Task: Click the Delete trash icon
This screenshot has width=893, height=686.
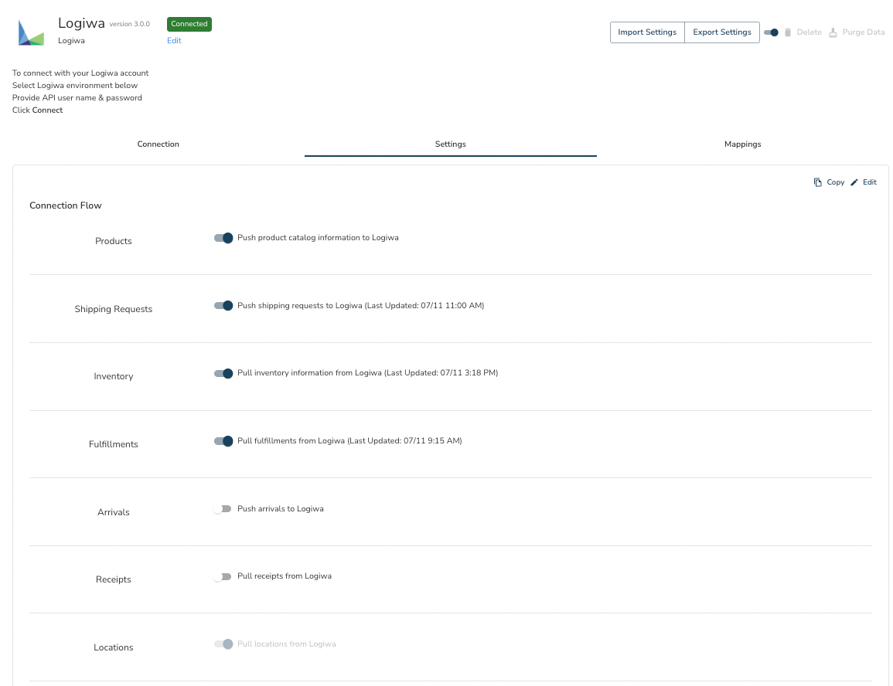Action: click(x=788, y=32)
